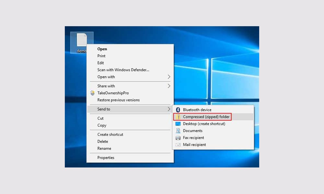Click the Documents folder icon
Image resolution: width=324 pixels, height=194 pixels.
click(178, 131)
